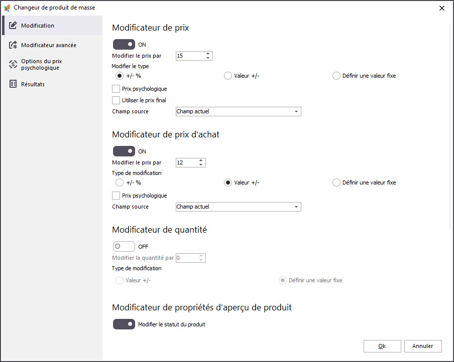Confirm with the Ok button

382,346
